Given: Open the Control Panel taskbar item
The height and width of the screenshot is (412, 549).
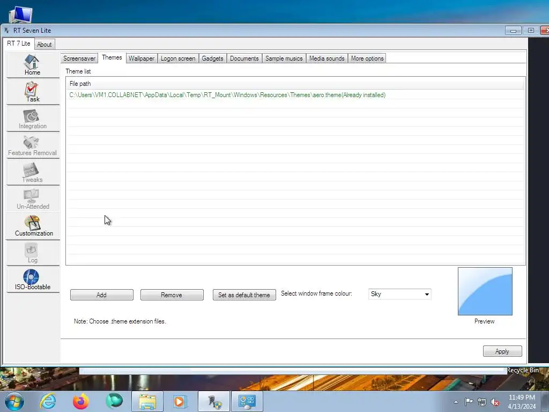Looking at the screenshot, I should [x=247, y=401].
